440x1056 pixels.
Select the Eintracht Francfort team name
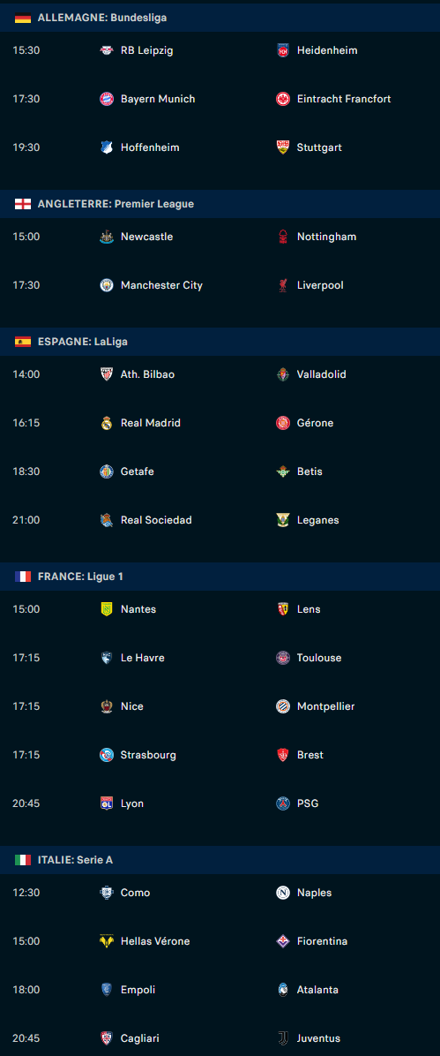click(344, 99)
